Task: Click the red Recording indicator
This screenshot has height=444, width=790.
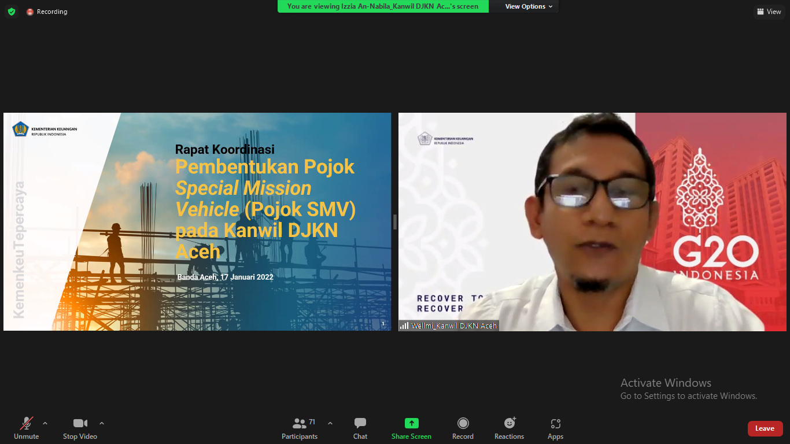Action: point(47,12)
